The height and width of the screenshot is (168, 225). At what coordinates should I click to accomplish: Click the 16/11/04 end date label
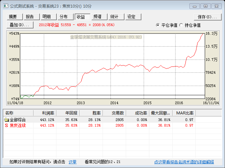pos(211,103)
